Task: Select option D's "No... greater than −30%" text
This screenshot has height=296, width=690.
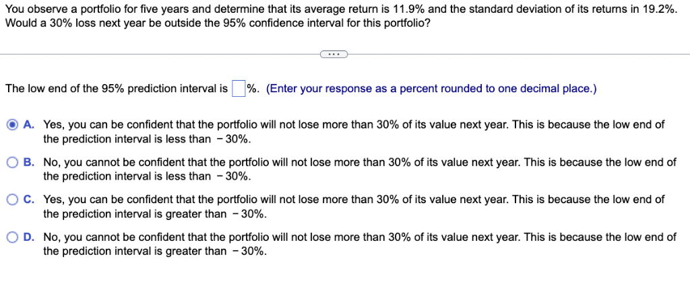Action: (360, 245)
